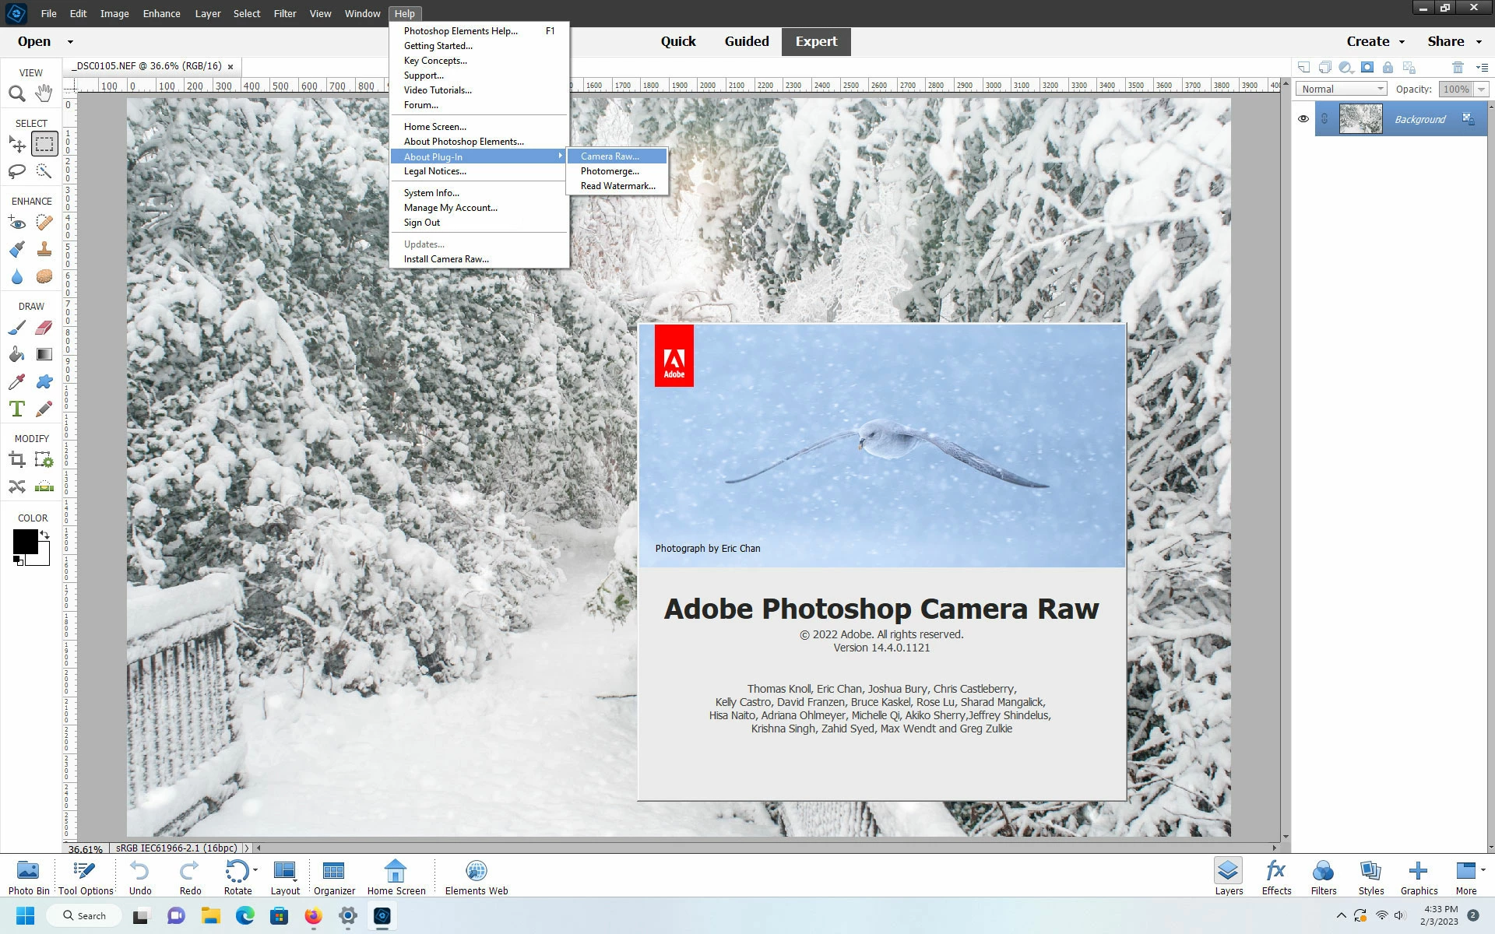Choose the Crop tool
This screenshot has height=934, width=1495.
point(16,460)
